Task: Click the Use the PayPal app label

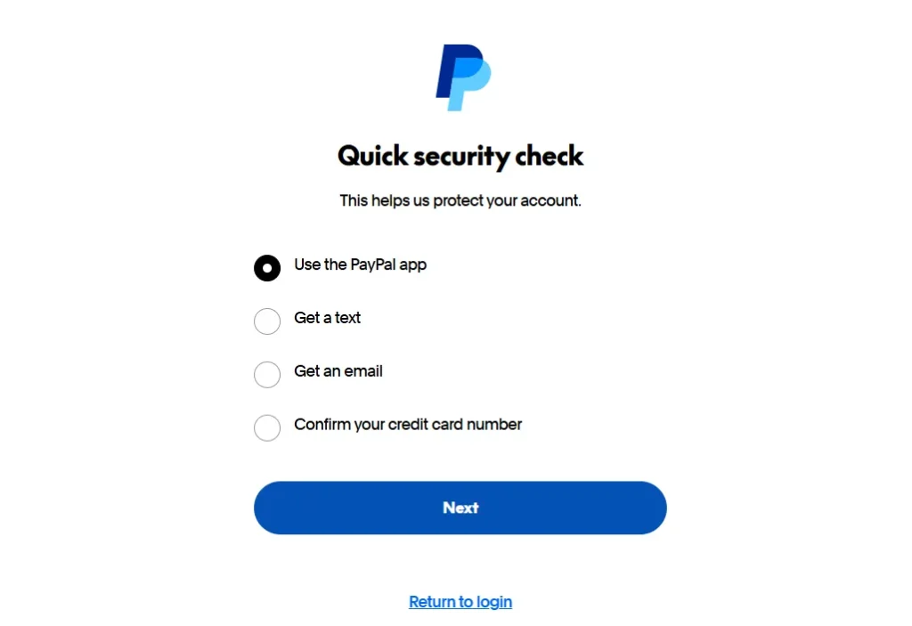Action: [x=360, y=264]
